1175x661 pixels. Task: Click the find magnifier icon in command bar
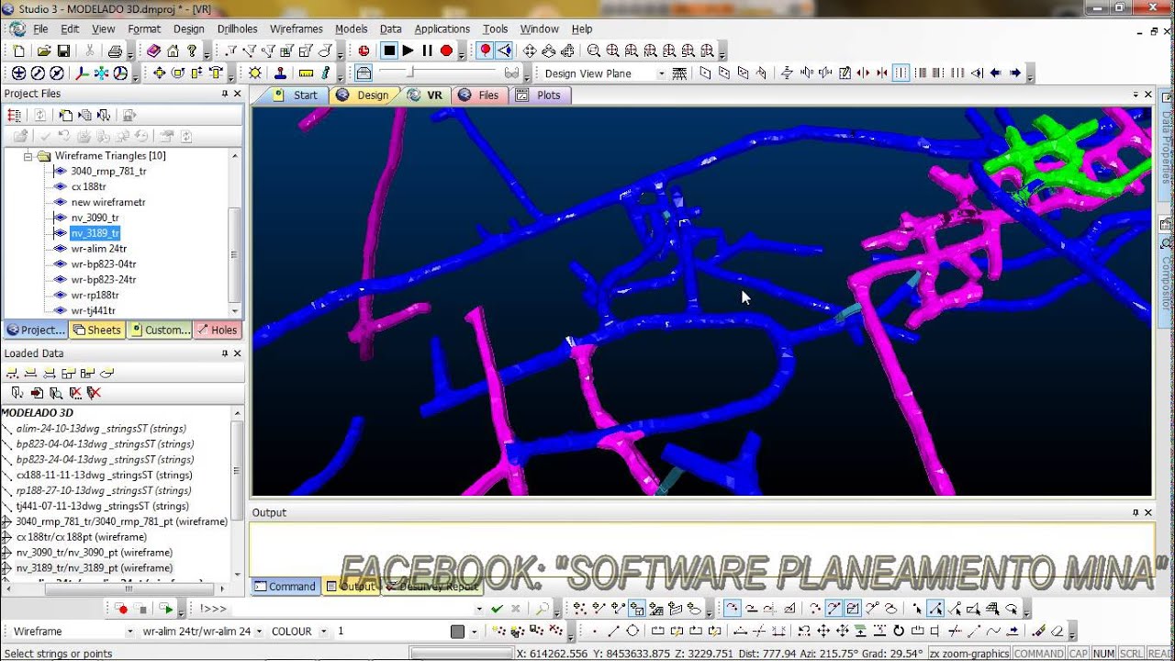543,609
